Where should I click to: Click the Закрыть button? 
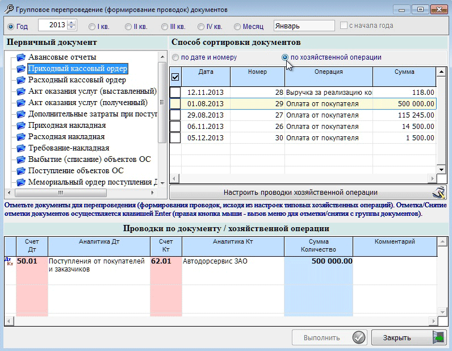click(x=409, y=337)
